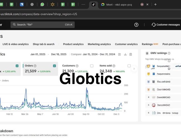Show Items sold info tooltip icon

[114, 66]
